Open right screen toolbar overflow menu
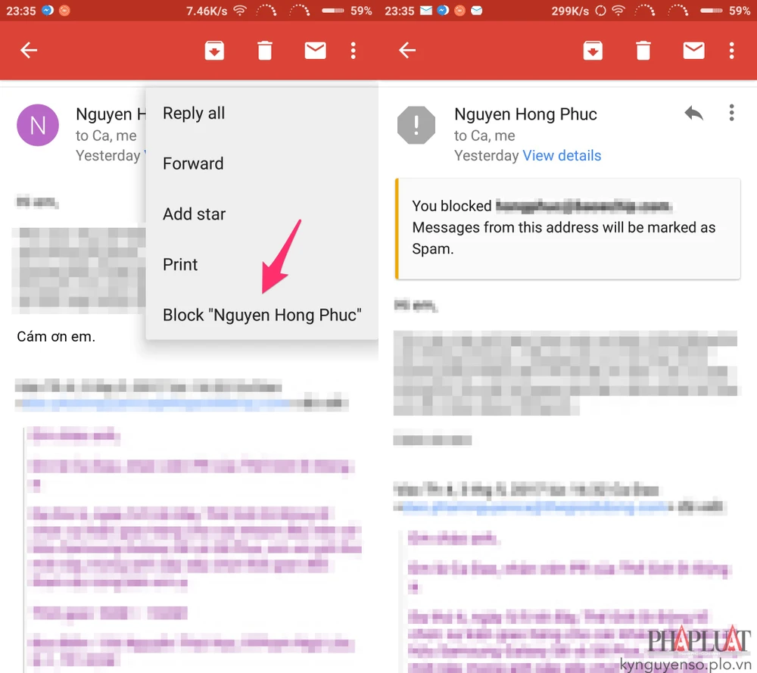Screen dimensions: 757x673 (x=731, y=51)
